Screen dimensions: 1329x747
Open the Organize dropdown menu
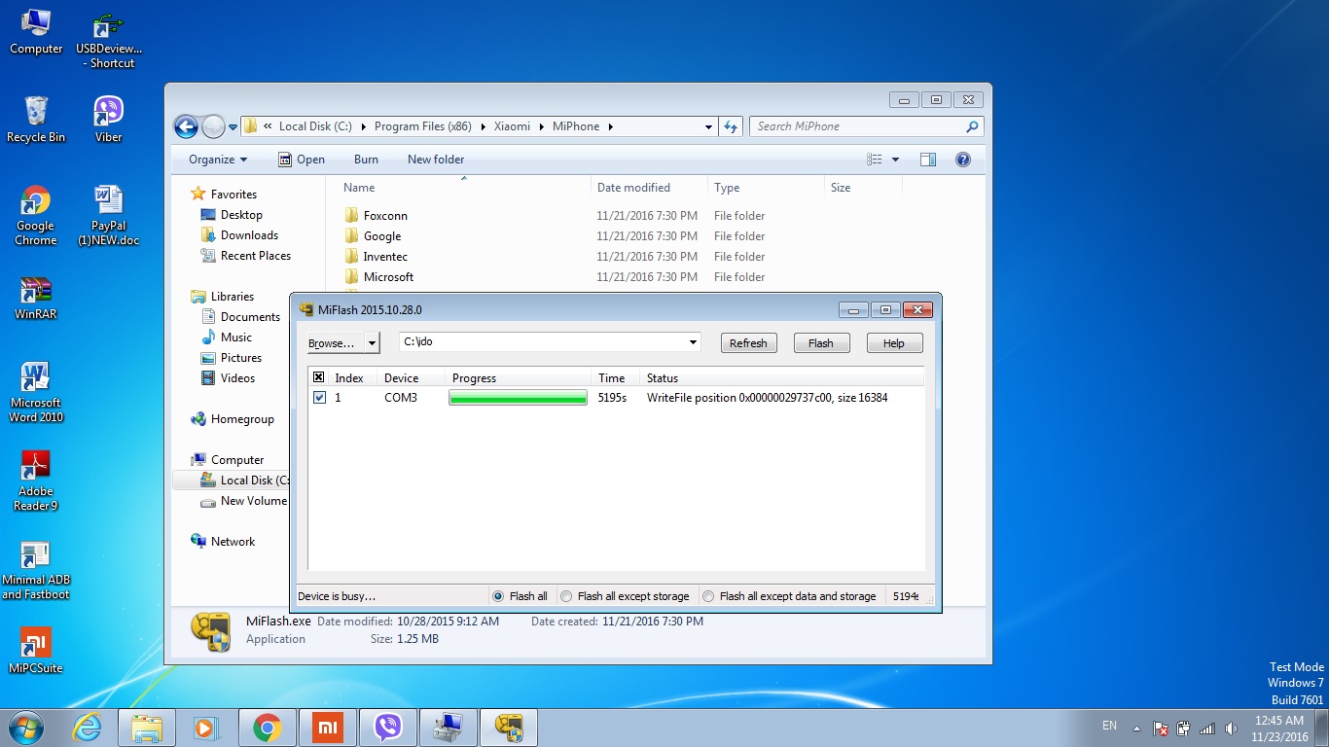pyautogui.click(x=218, y=160)
